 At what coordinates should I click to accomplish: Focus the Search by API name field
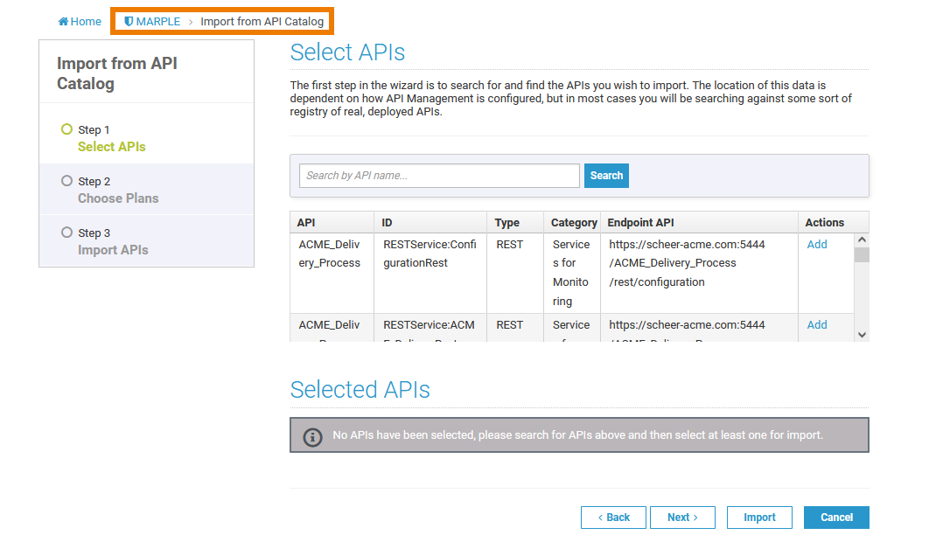tap(439, 176)
